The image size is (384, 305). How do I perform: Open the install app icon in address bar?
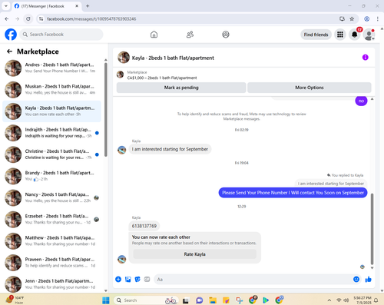tap(342, 18)
